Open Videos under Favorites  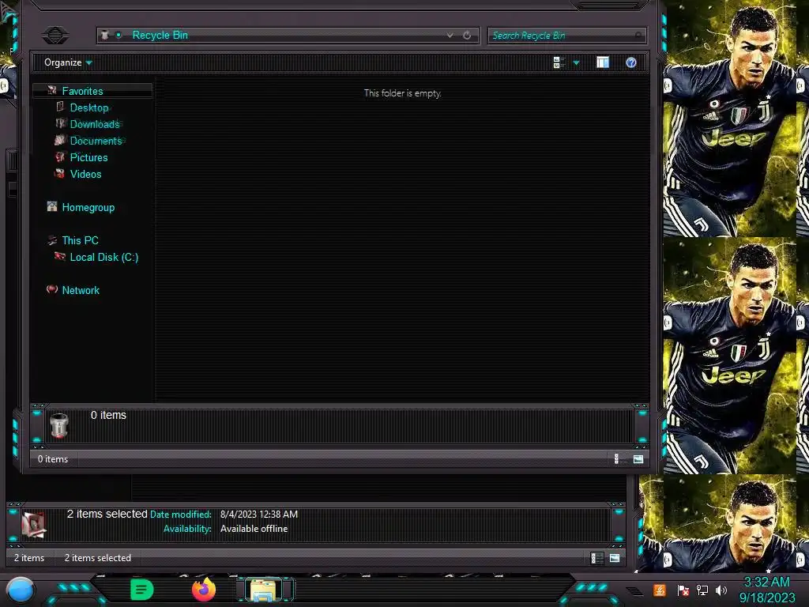tap(85, 174)
